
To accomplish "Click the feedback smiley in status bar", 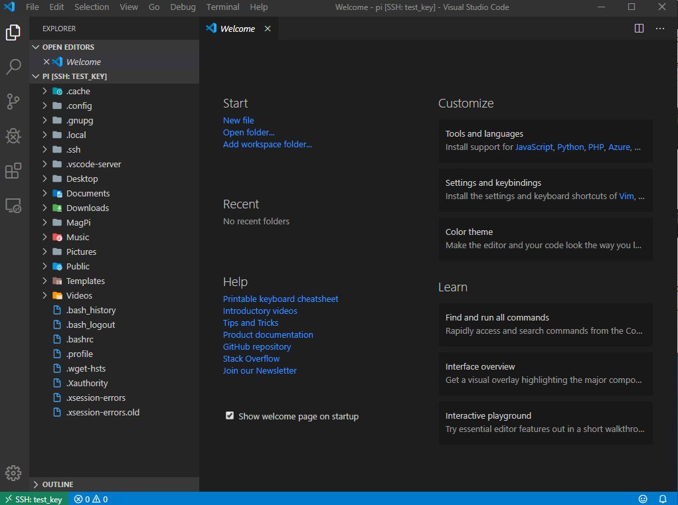I will [643, 499].
